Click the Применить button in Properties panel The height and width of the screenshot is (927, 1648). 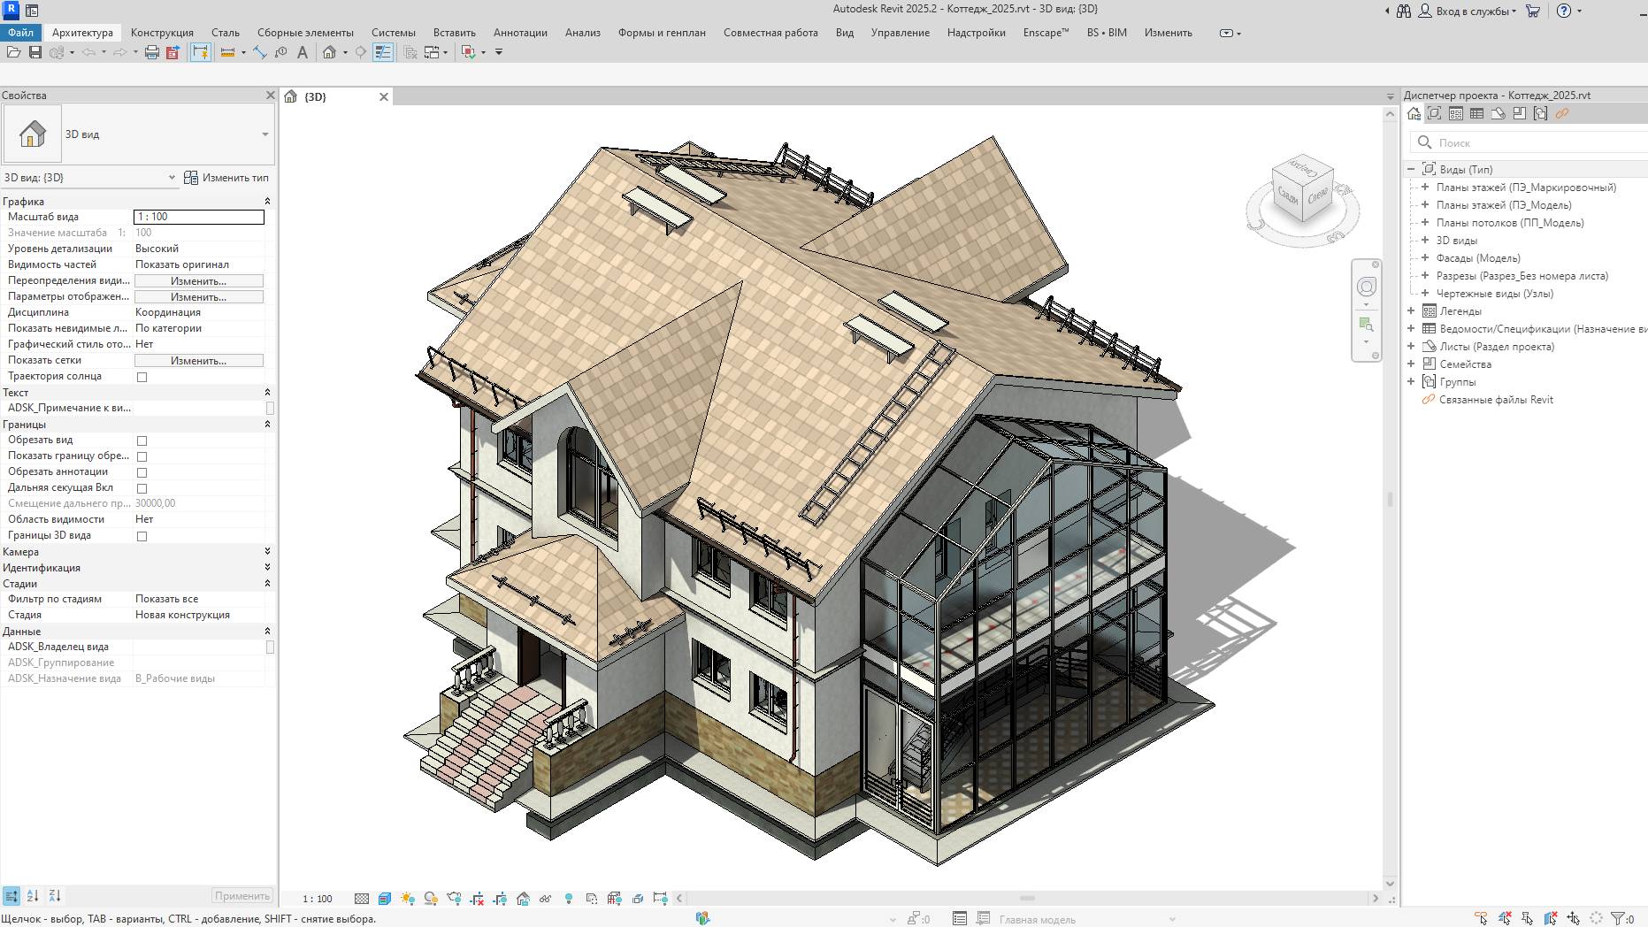[x=242, y=895]
